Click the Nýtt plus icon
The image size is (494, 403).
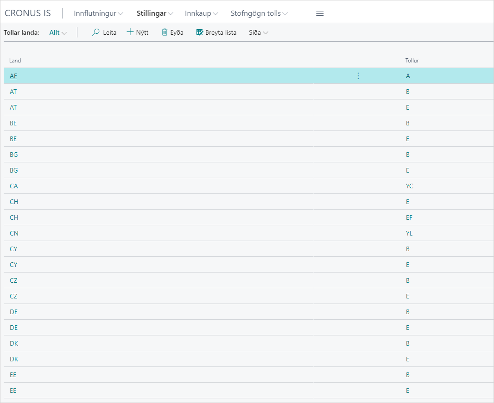pyautogui.click(x=130, y=32)
